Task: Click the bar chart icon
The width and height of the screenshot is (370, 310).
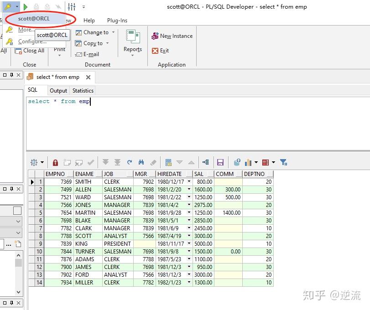Action: point(248,162)
